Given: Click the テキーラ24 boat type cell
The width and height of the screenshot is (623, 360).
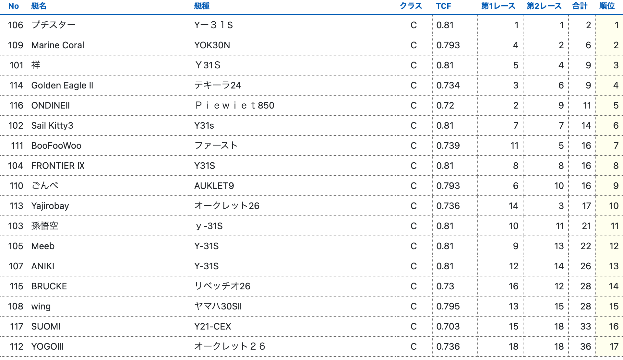Looking at the screenshot, I should (x=218, y=85).
